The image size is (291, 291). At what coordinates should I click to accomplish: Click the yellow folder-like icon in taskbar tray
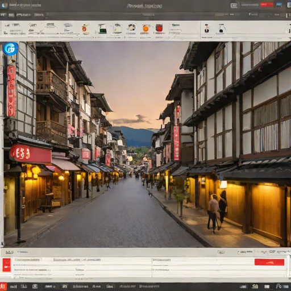coord(255,286)
